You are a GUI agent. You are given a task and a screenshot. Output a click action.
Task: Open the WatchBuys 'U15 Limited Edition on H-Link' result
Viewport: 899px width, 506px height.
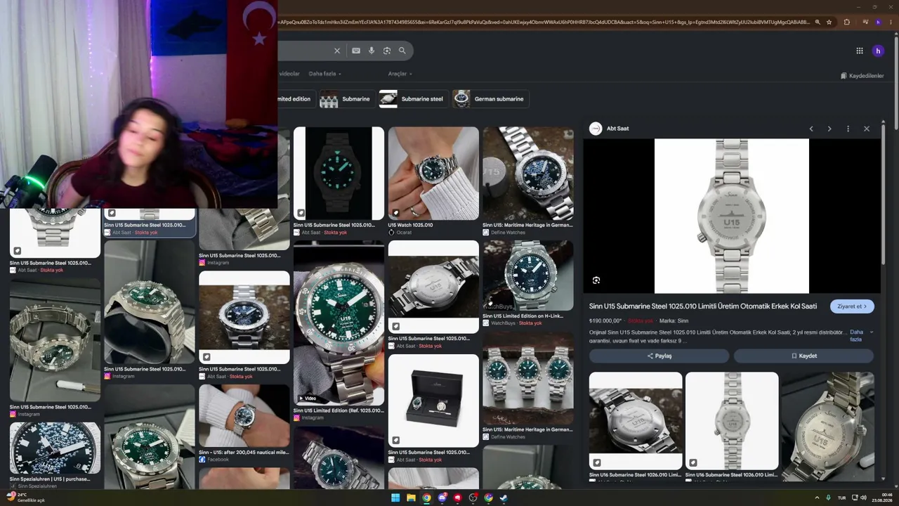[528, 276]
